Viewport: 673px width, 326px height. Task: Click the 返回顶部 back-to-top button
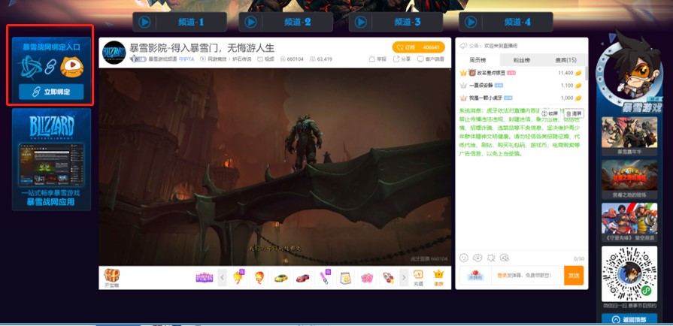(x=629, y=319)
